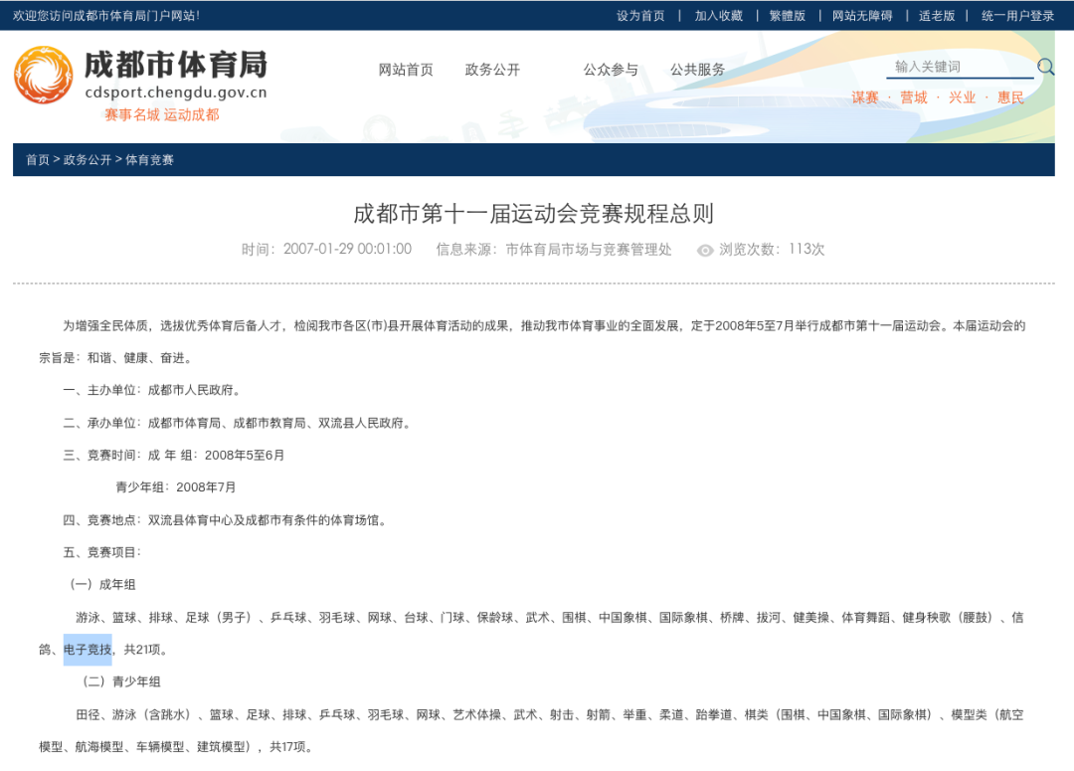Screen dimensions: 1074x771
Task: Enable 网站无障碍 accessibility mode
Action: click(x=862, y=16)
